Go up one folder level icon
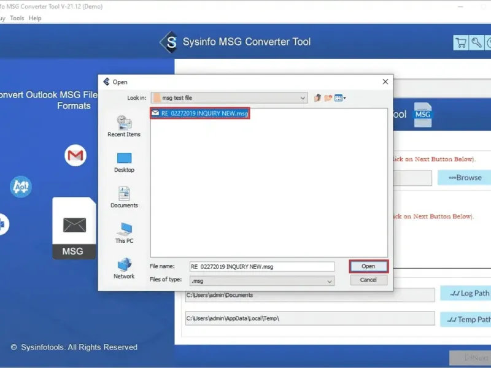Viewport: 491px width, 368px height. 317,98
